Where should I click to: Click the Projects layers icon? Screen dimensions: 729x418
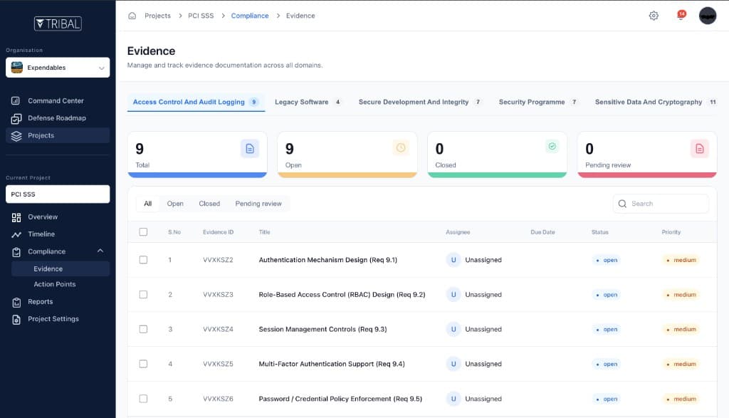click(16, 136)
